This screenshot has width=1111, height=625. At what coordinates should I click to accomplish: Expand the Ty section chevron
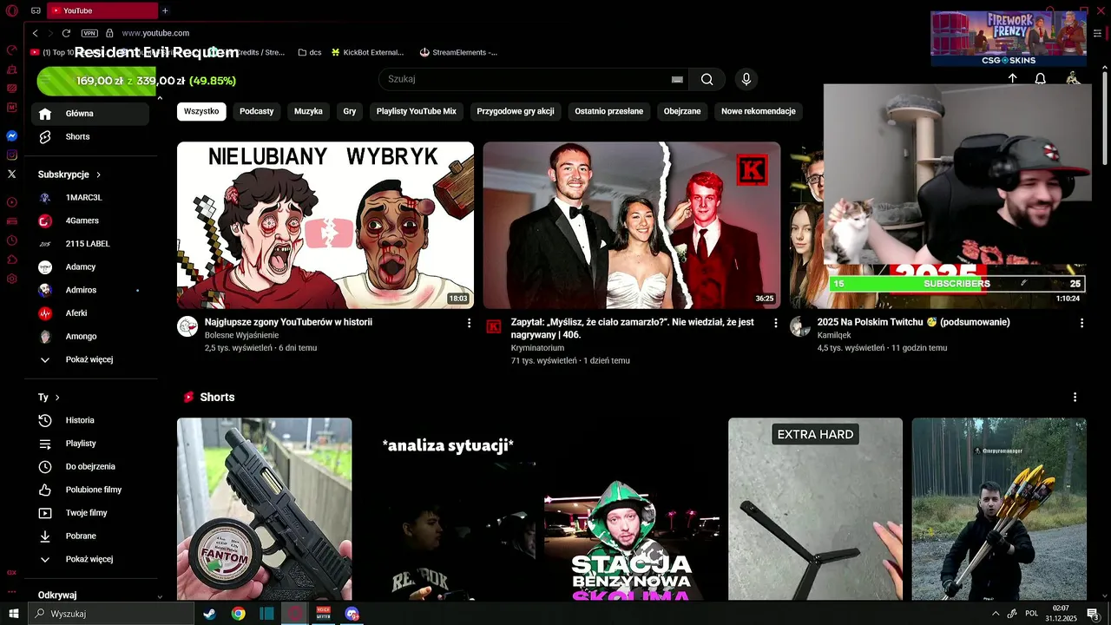click(x=57, y=398)
